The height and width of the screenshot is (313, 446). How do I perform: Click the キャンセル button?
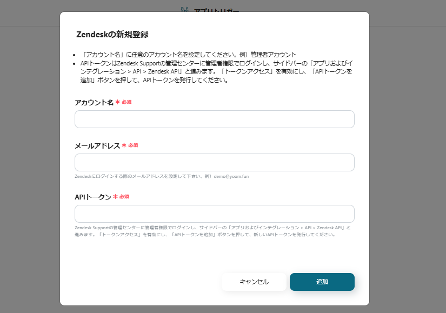[x=254, y=282]
